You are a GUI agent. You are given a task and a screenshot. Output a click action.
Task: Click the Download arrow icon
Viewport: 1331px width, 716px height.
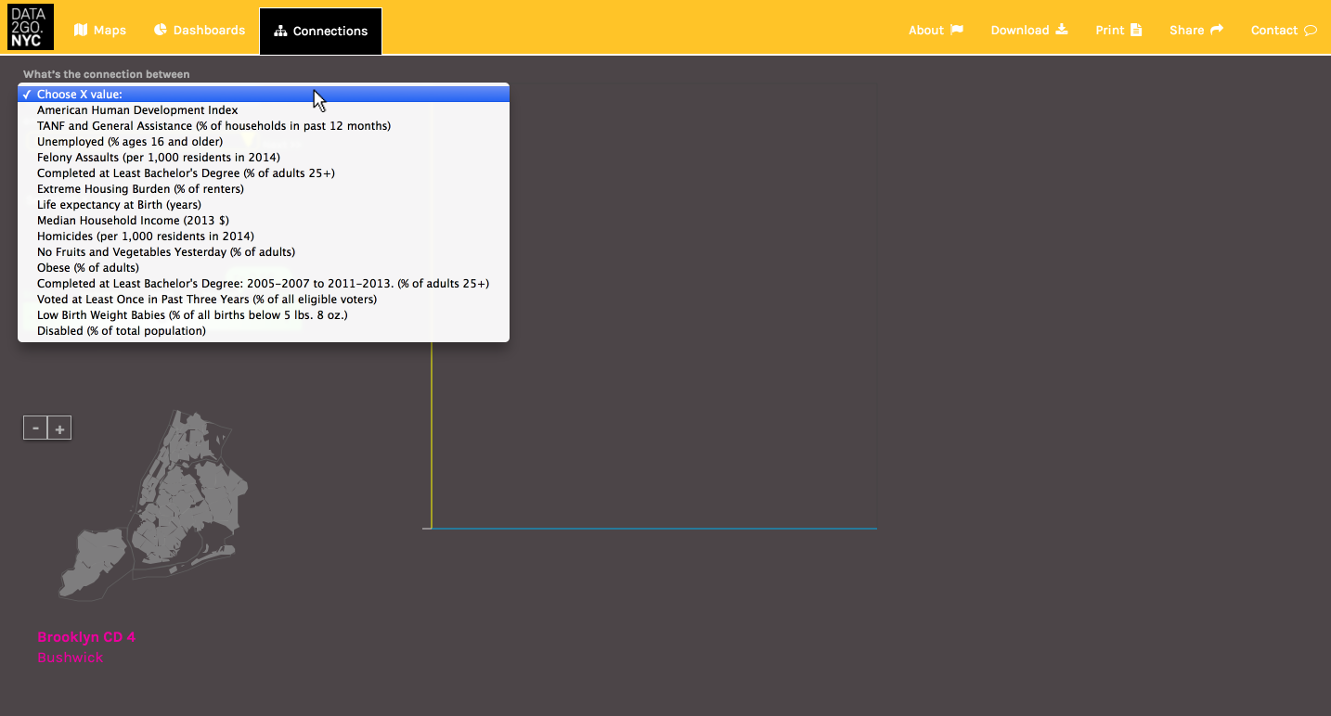pos(1062,30)
